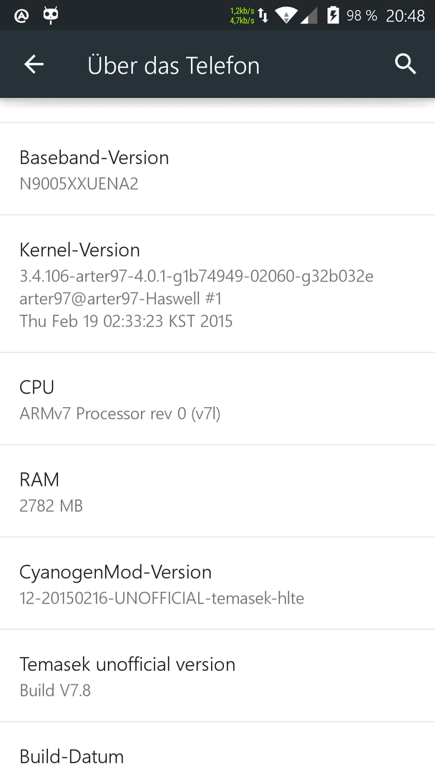Tap the Build V7.8 text
Screen dimensions: 435x774
[x=55, y=690]
